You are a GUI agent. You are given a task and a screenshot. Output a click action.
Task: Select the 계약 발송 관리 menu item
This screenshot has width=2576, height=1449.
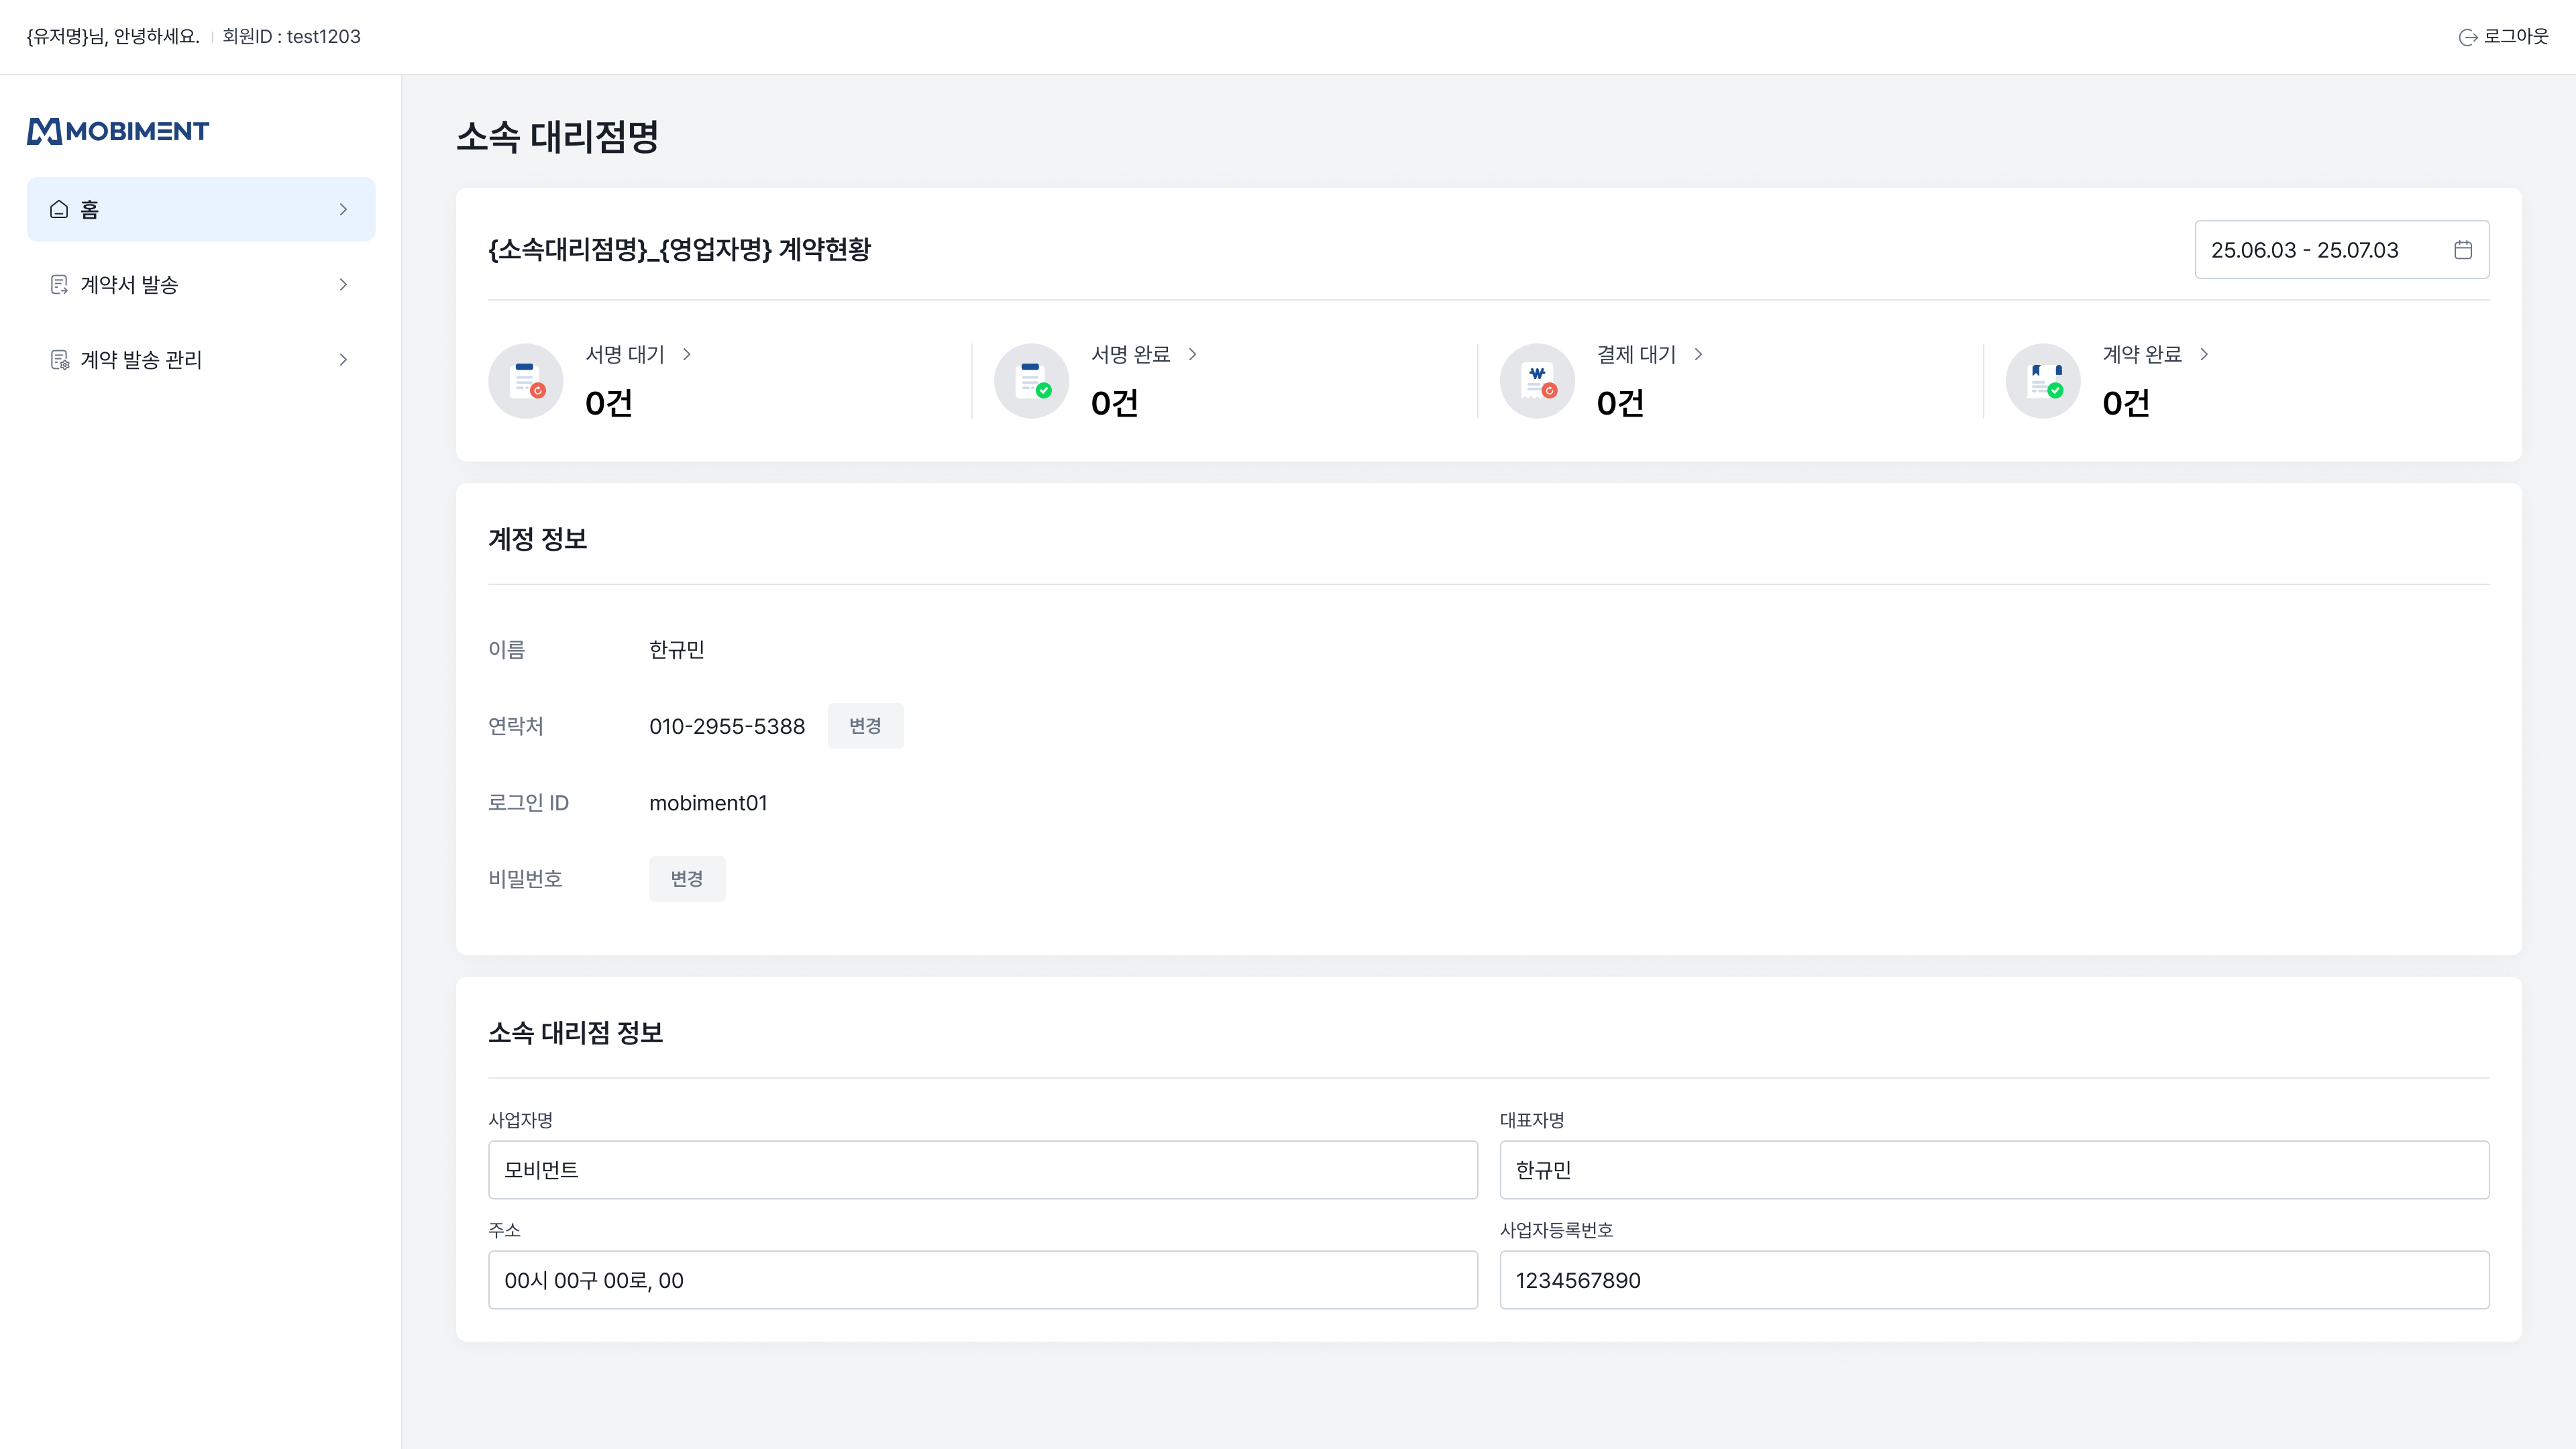tap(201, 360)
